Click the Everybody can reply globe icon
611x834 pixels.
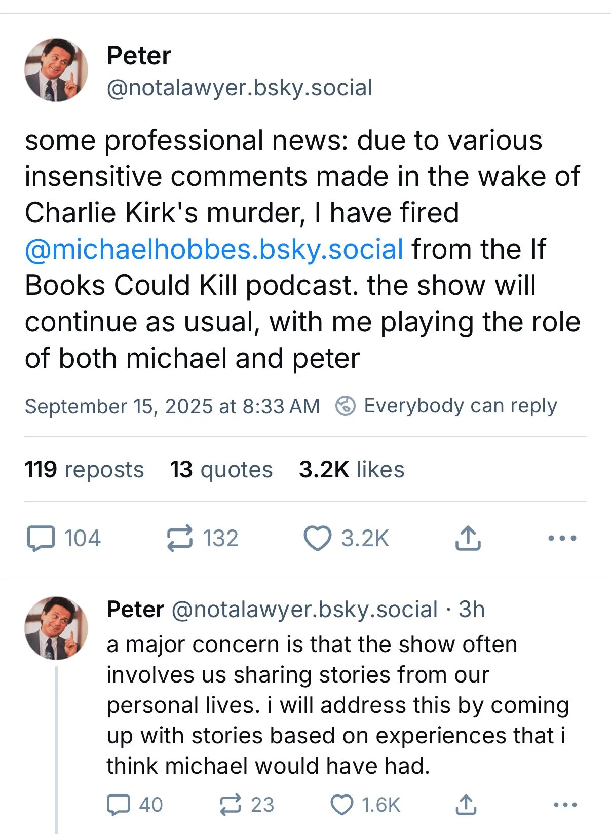tap(346, 406)
